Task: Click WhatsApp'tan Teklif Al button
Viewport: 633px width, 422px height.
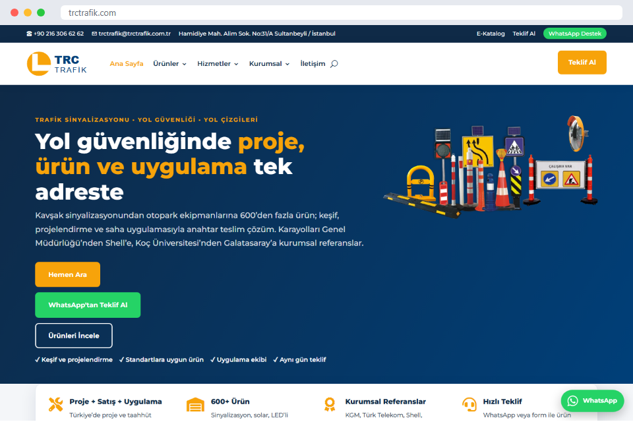Action: tap(88, 305)
